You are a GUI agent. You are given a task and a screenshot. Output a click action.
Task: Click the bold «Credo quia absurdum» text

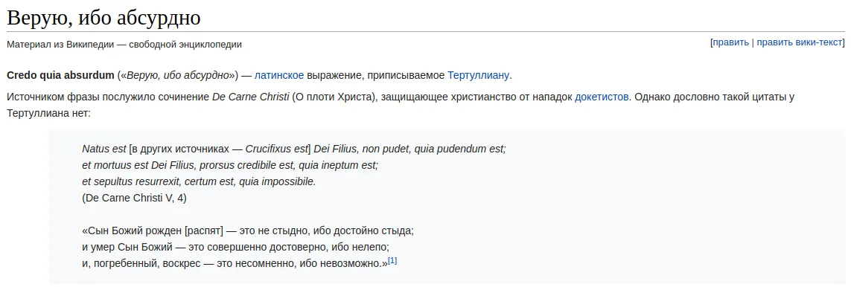click(60, 75)
